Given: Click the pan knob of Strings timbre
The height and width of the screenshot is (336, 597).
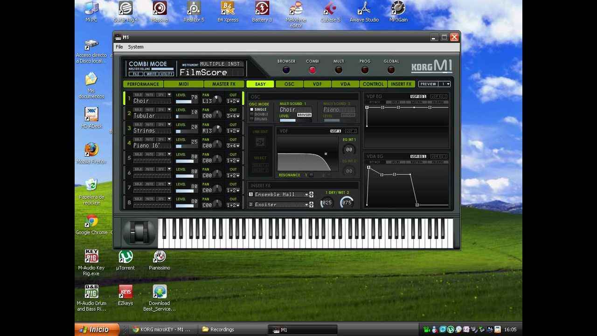Looking at the screenshot, I should click(x=217, y=129).
